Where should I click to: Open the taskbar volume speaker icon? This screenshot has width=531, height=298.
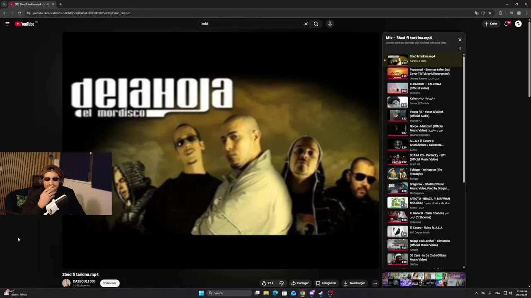pos(510,293)
